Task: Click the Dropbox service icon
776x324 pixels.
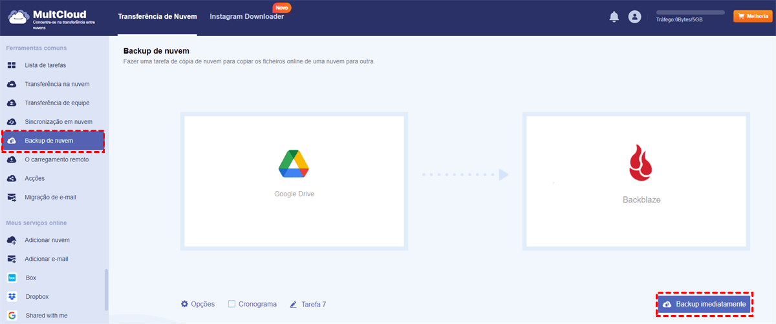Action: point(12,297)
